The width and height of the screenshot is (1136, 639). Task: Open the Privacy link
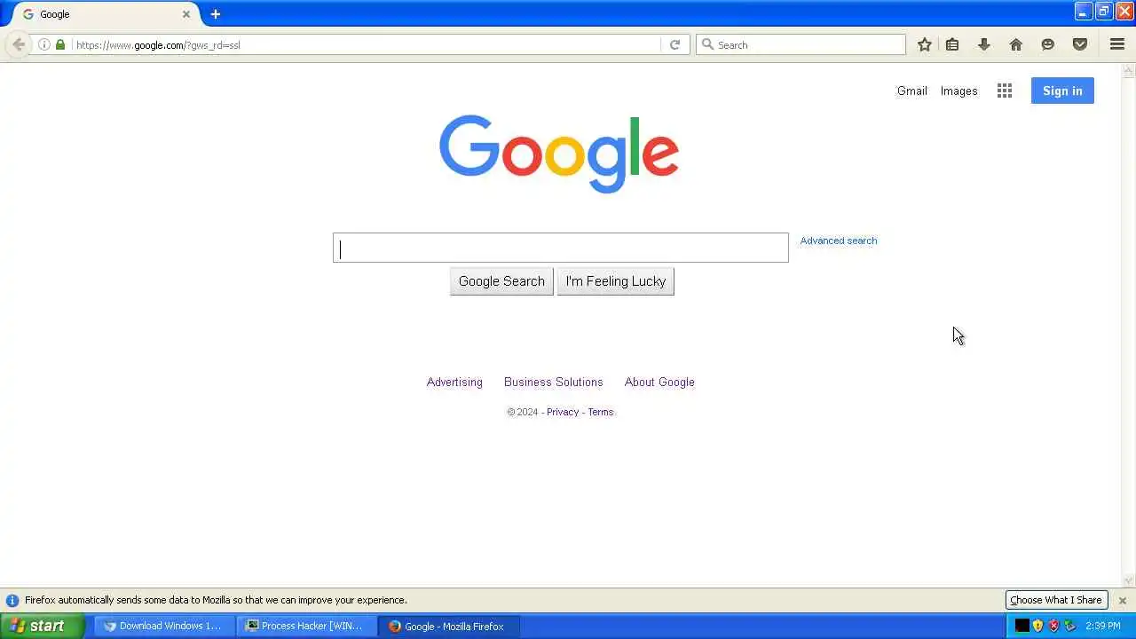563,412
